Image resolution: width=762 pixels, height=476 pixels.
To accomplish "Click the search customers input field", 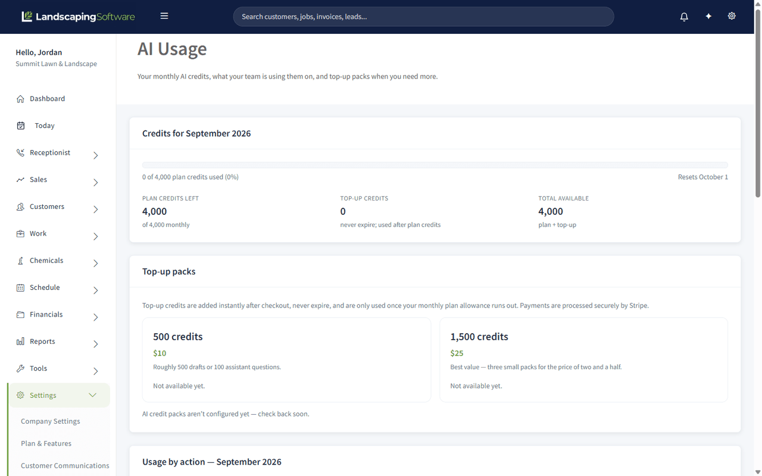I will coord(423,17).
